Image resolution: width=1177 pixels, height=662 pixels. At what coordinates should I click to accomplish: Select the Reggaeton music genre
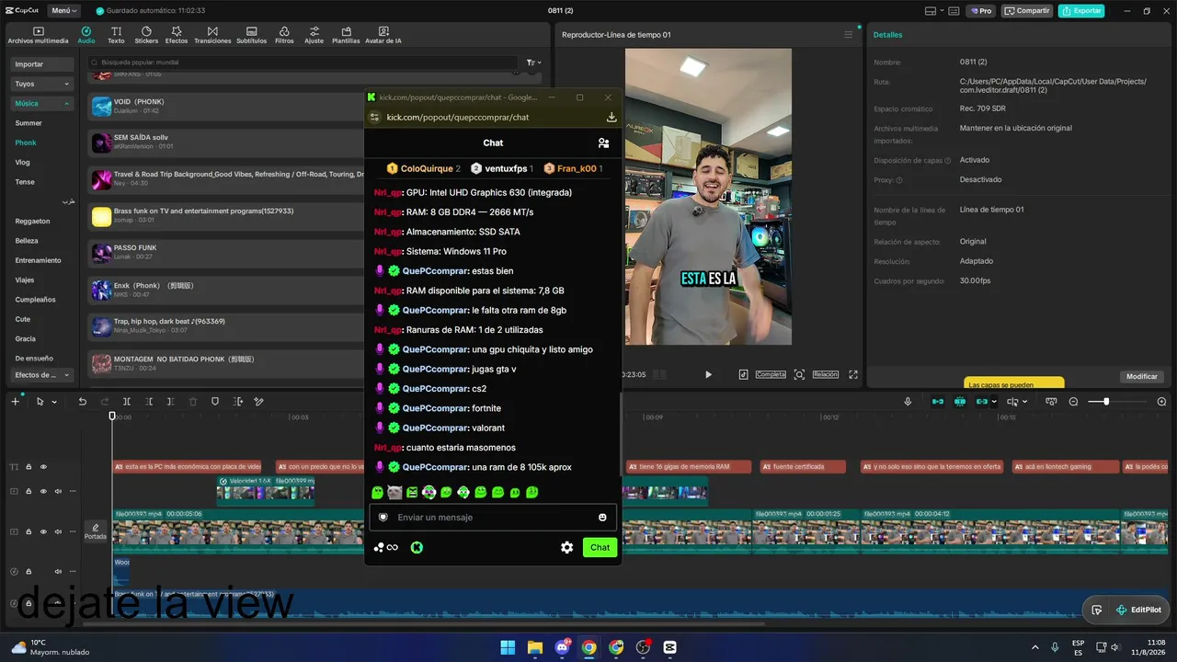tap(33, 222)
